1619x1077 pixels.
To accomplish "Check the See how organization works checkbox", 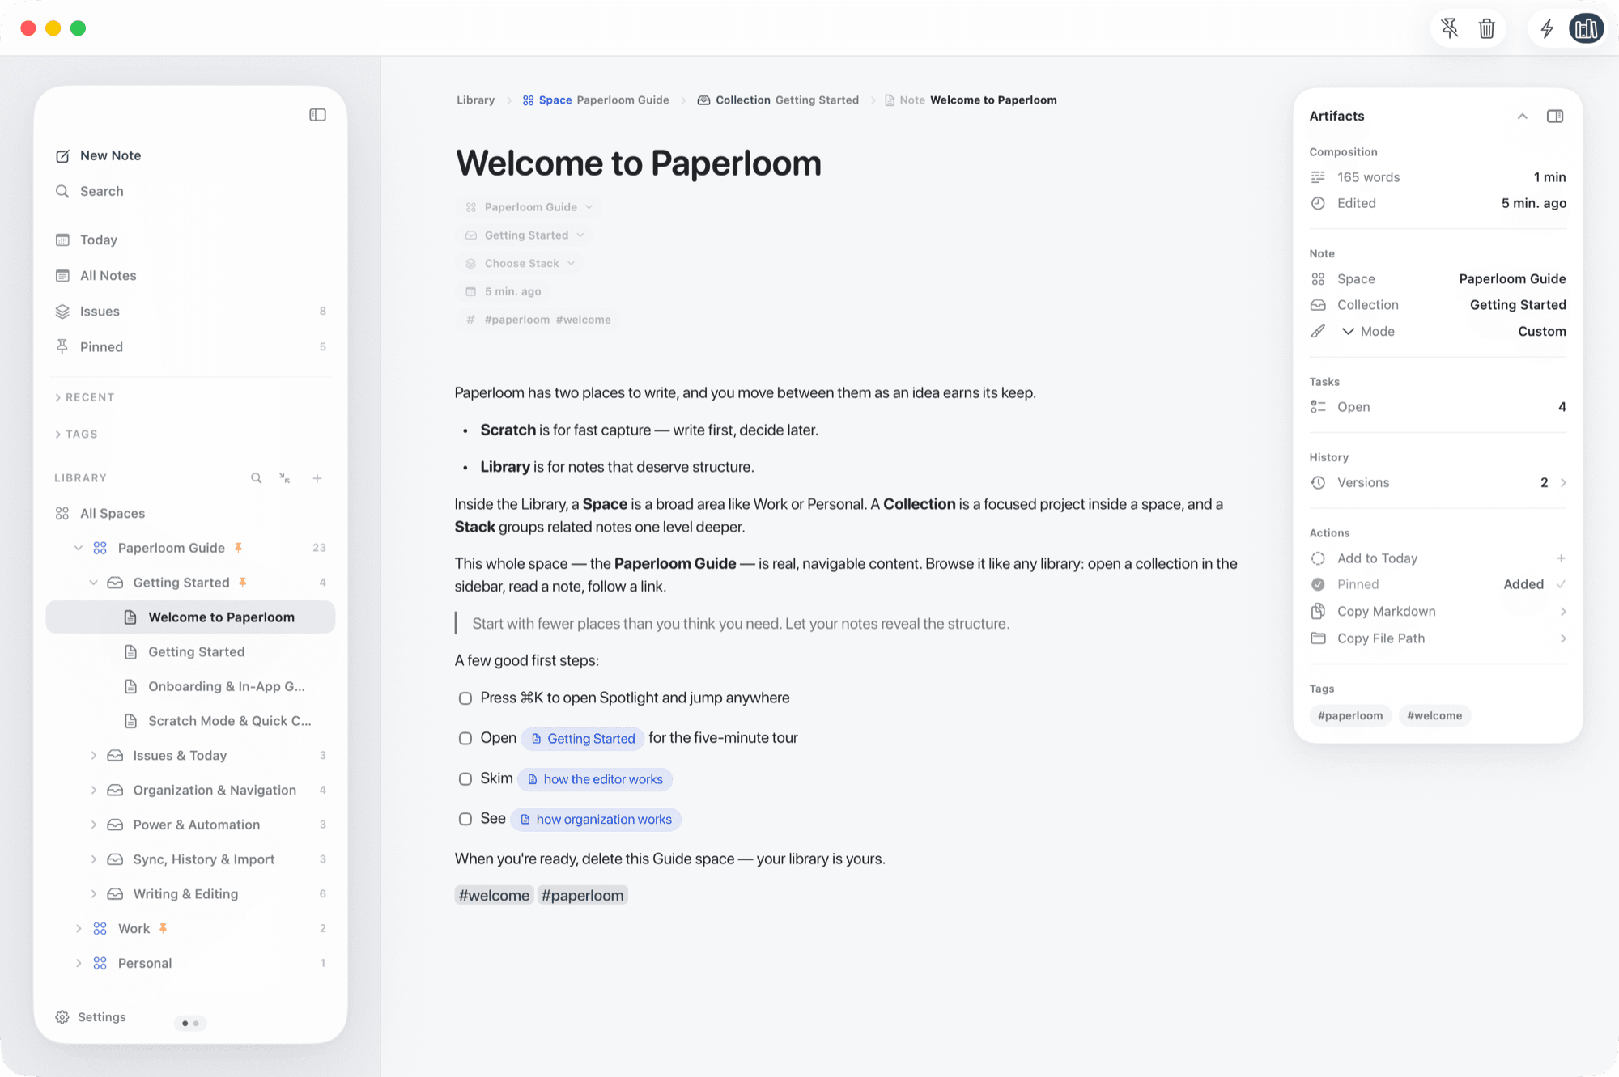I will tap(465, 819).
